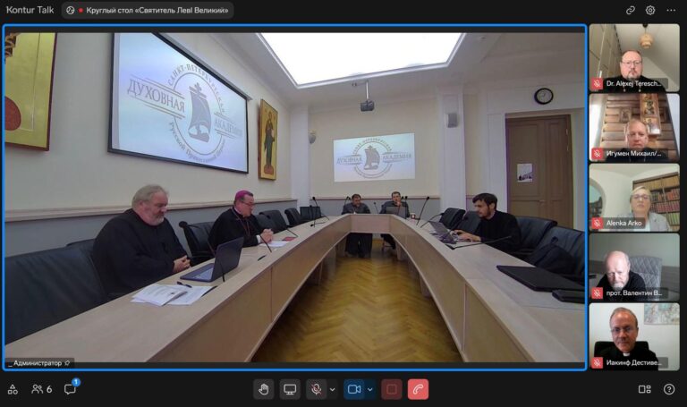687x407 pixels.
Task: Click the Kontur Talk logo
Action: (30, 10)
